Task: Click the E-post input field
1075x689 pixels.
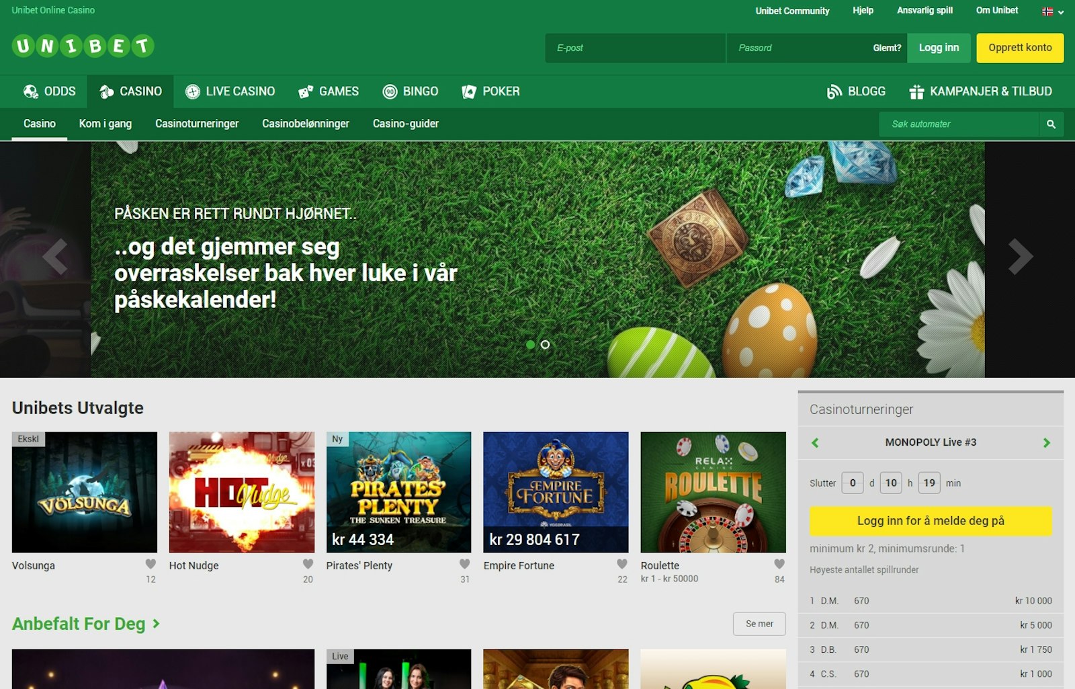Action: [x=634, y=48]
